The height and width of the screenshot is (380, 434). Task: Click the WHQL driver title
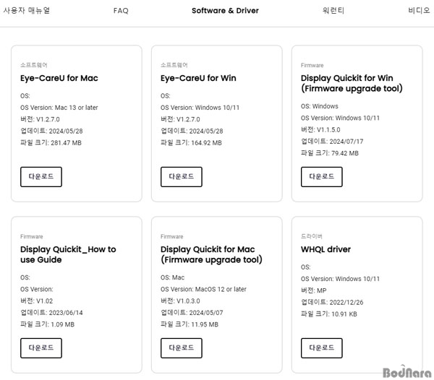tap(325, 249)
